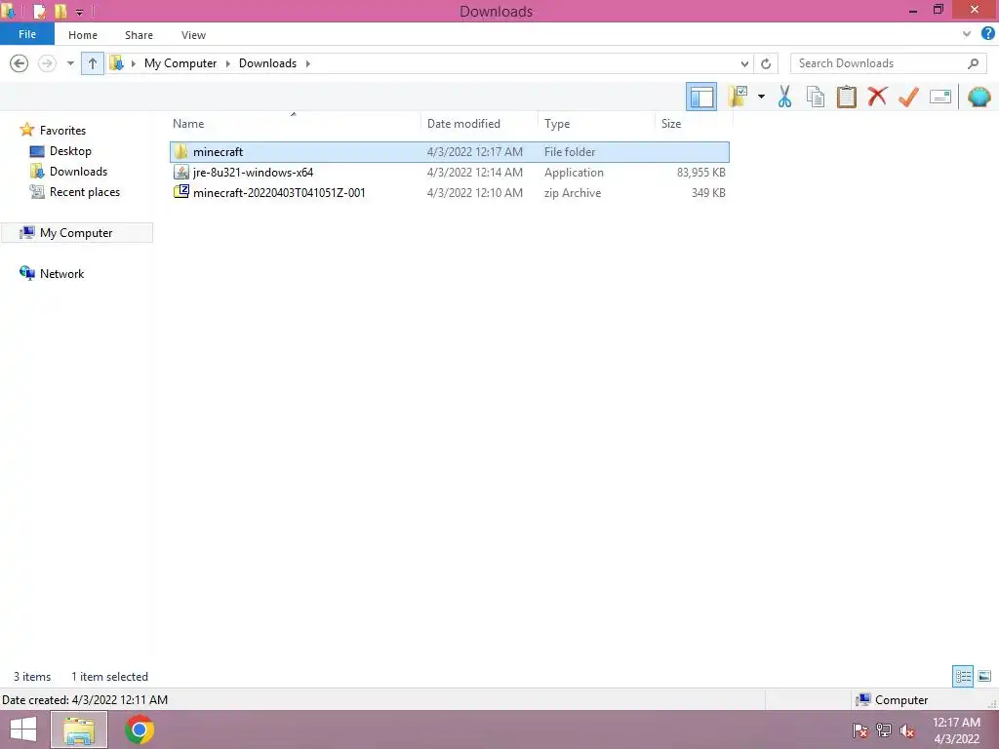
Task: Select Favorites in the navigation pane
Action: (x=62, y=130)
